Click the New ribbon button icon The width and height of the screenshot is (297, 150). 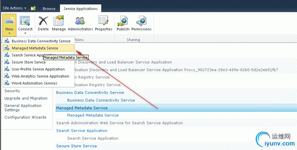[x=9, y=21]
